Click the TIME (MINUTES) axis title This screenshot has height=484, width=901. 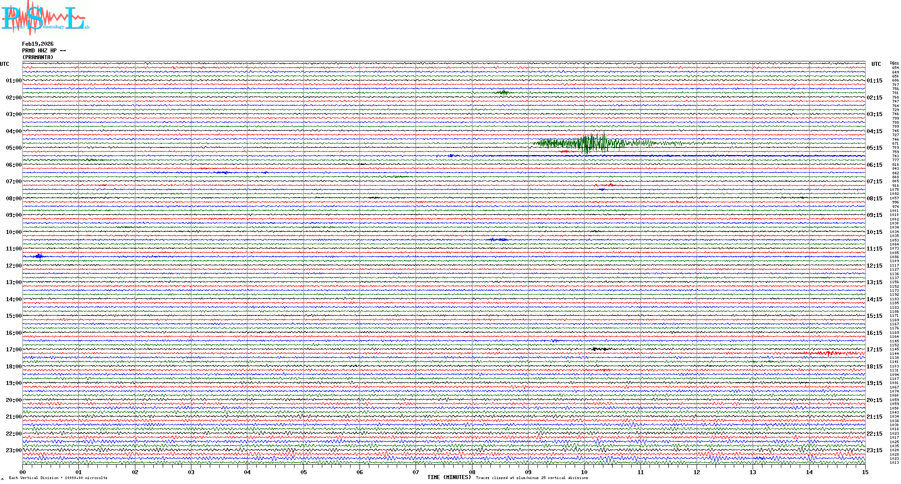pyautogui.click(x=449, y=477)
